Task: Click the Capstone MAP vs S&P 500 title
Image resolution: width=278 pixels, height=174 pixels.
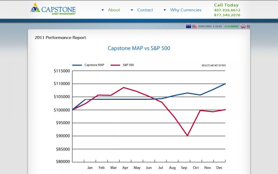Action: click(139, 48)
